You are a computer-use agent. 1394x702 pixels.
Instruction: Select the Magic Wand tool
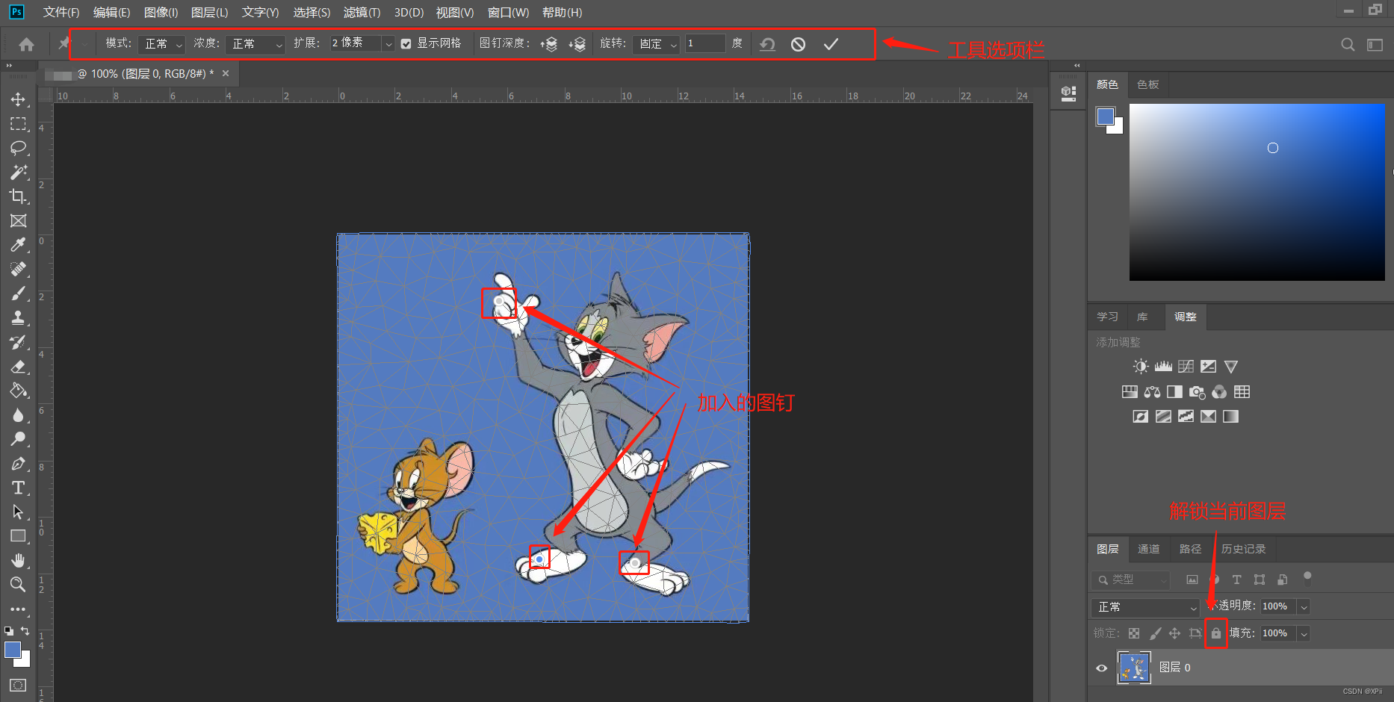click(18, 173)
